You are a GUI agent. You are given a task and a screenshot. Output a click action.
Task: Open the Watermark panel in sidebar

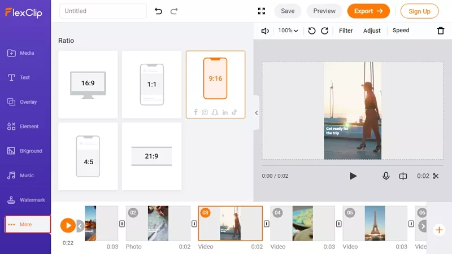pyautogui.click(x=26, y=200)
